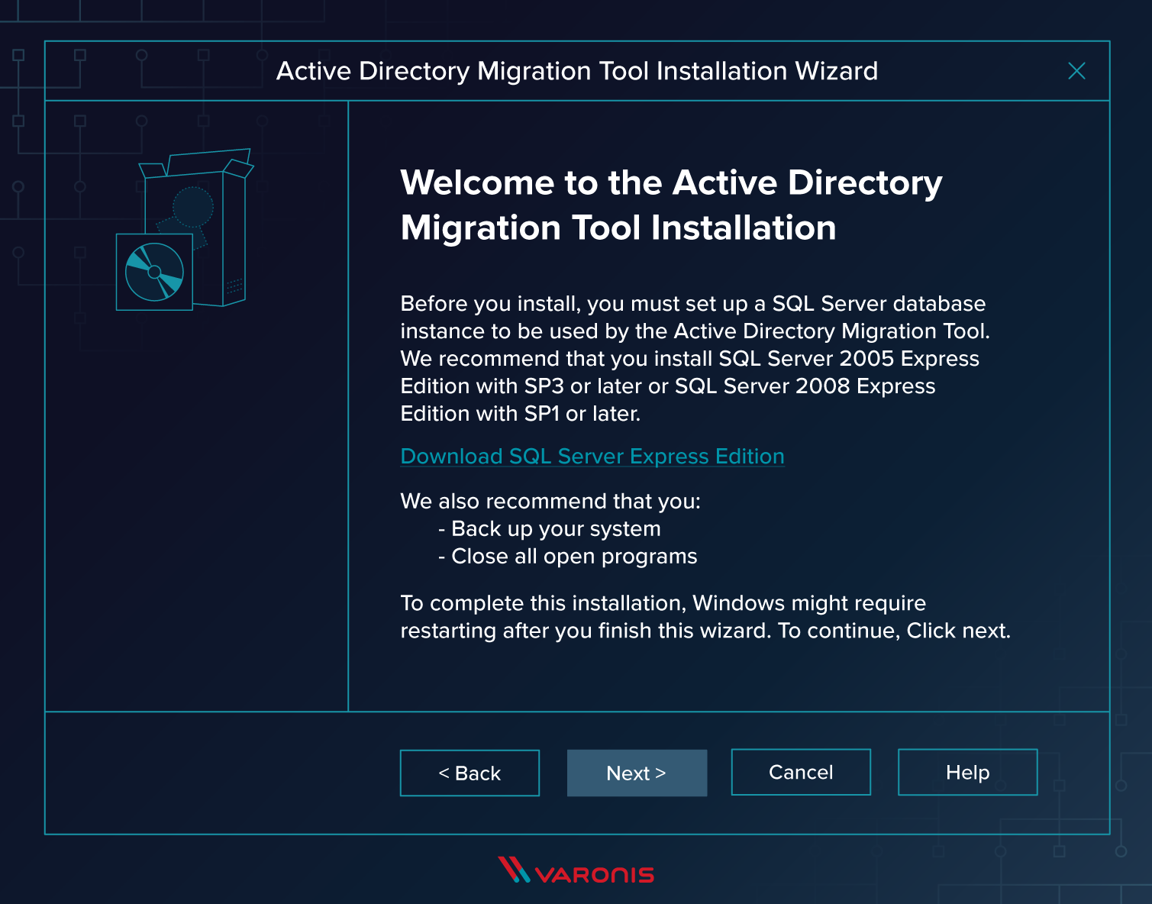Viewport: 1152px width, 904px height.
Task: Click the Back button
Action: coord(470,773)
